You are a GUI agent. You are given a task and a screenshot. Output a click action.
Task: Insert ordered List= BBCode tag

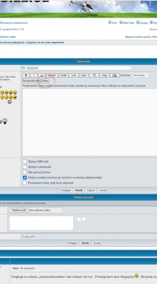(84, 75)
